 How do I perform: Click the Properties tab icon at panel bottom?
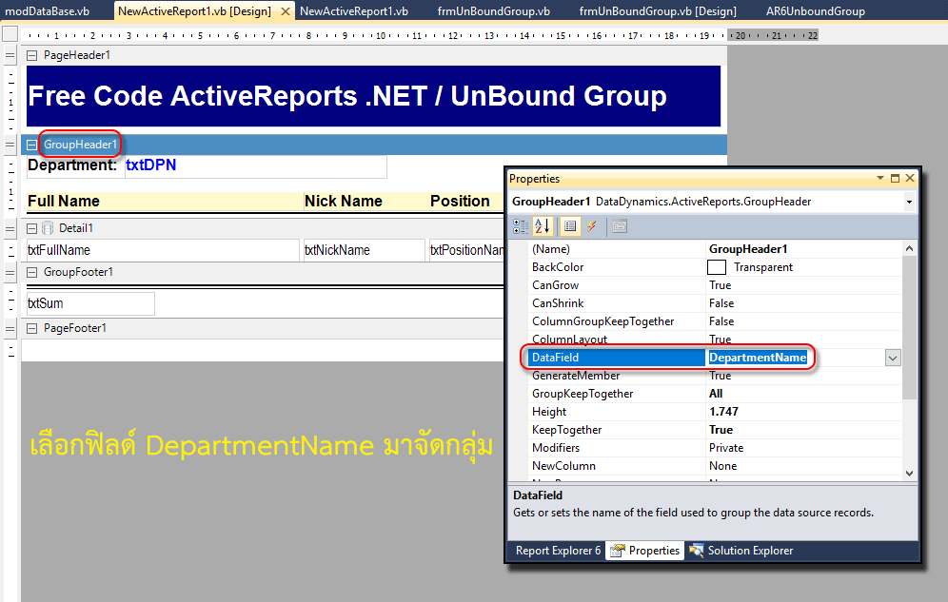(618, 551)
